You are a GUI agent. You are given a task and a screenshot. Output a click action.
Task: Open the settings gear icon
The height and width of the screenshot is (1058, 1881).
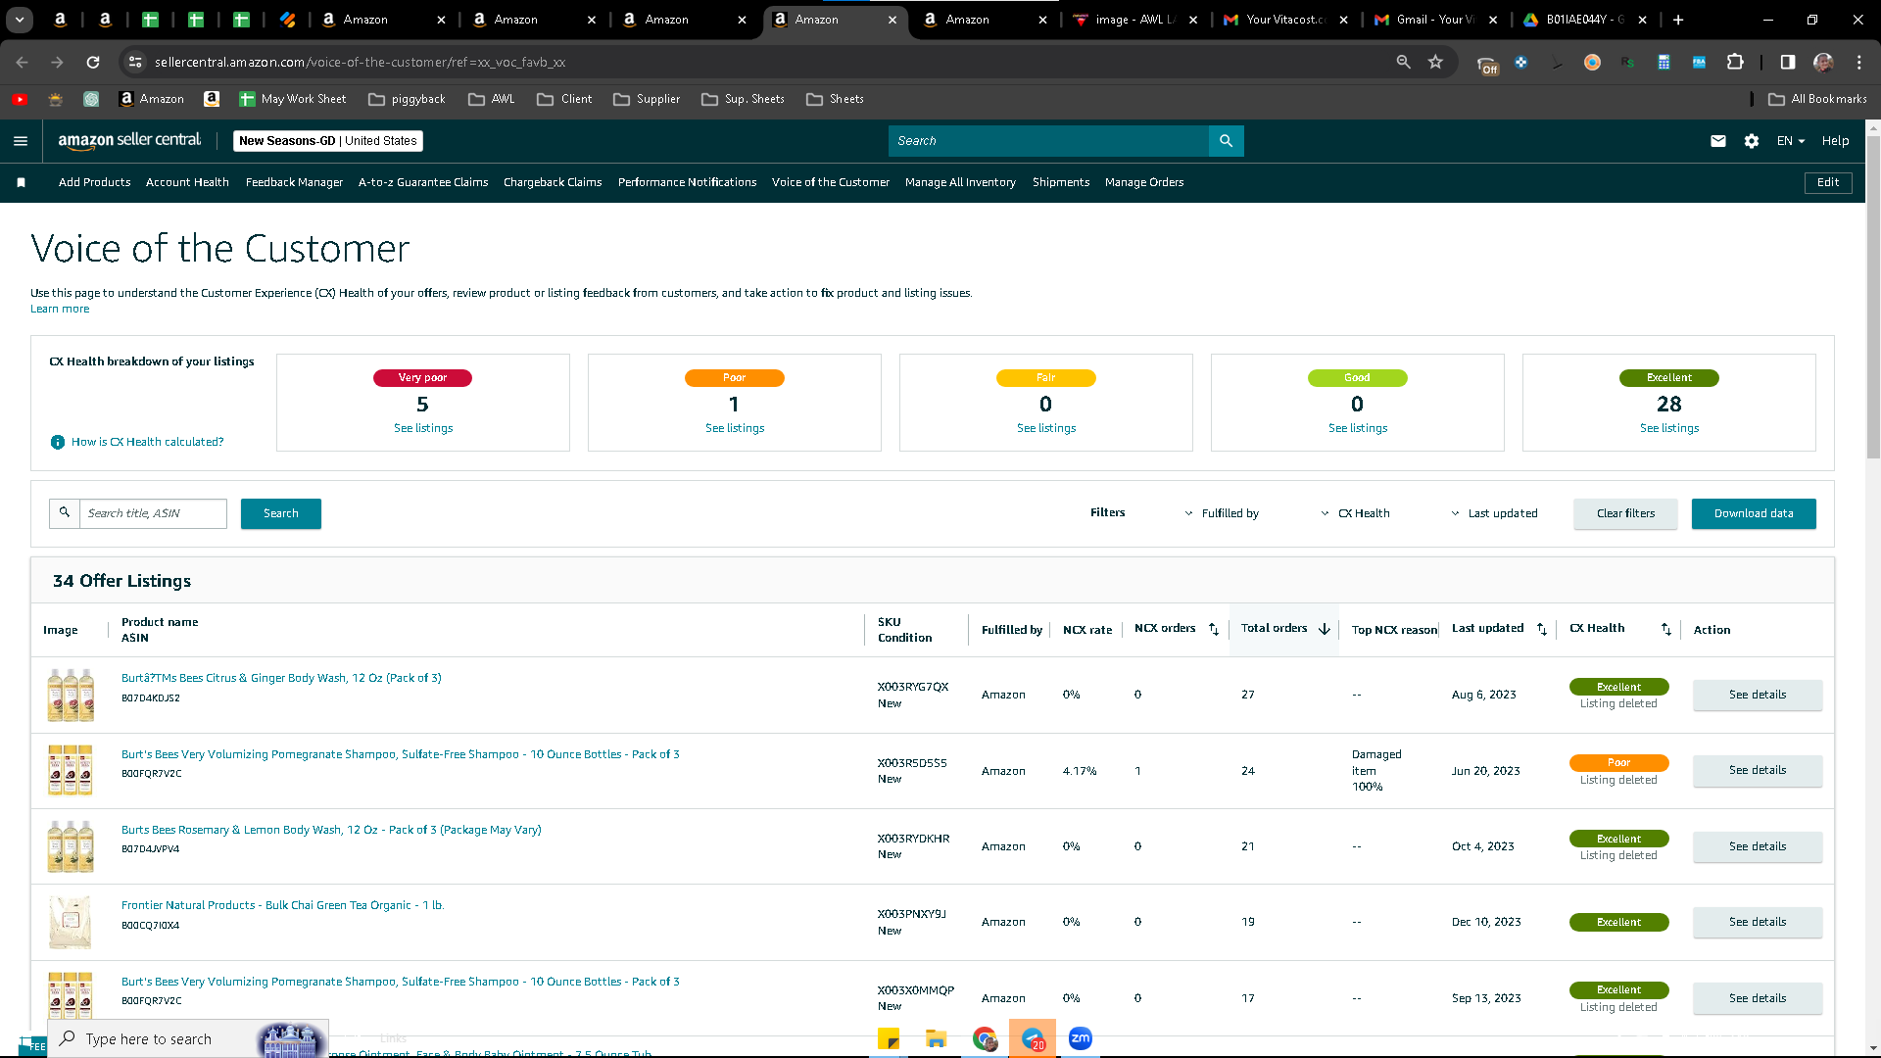(1752, 141)
